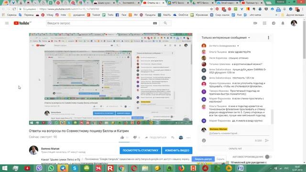Like the video with thumbs up
The image size is (306, 172).
coord(122,138)
